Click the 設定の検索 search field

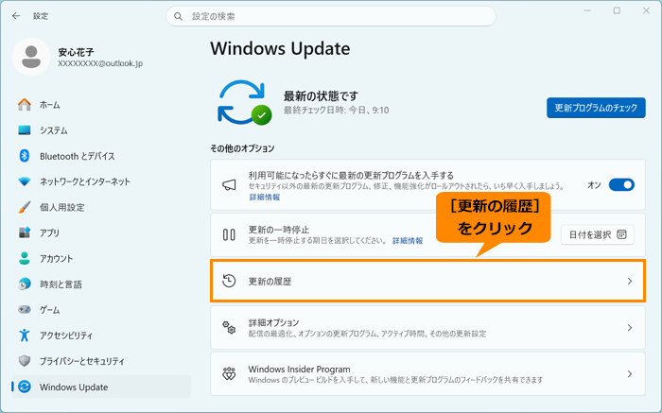pyautogui.click(x=331, y=16)
